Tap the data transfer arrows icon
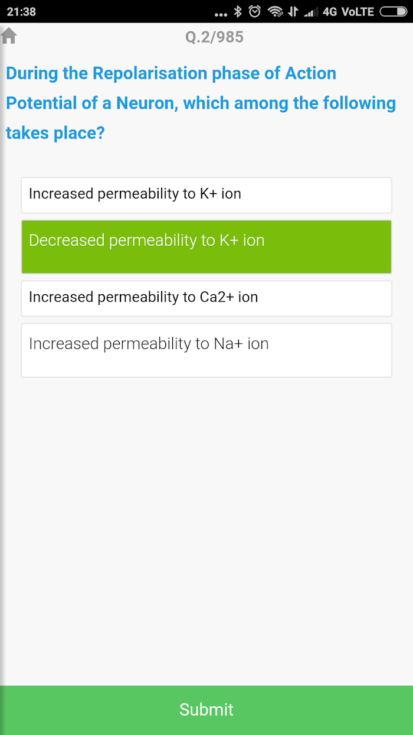 click(x=293, y=11)
